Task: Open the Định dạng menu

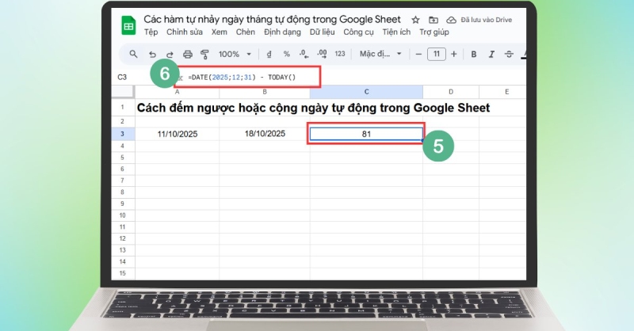Action: coord(282,32)
